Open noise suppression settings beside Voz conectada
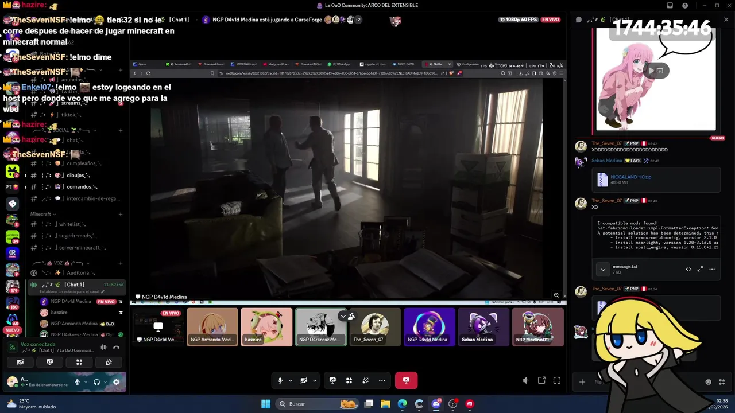The width and height of the screenshot is (735, 413). point(104,347)
